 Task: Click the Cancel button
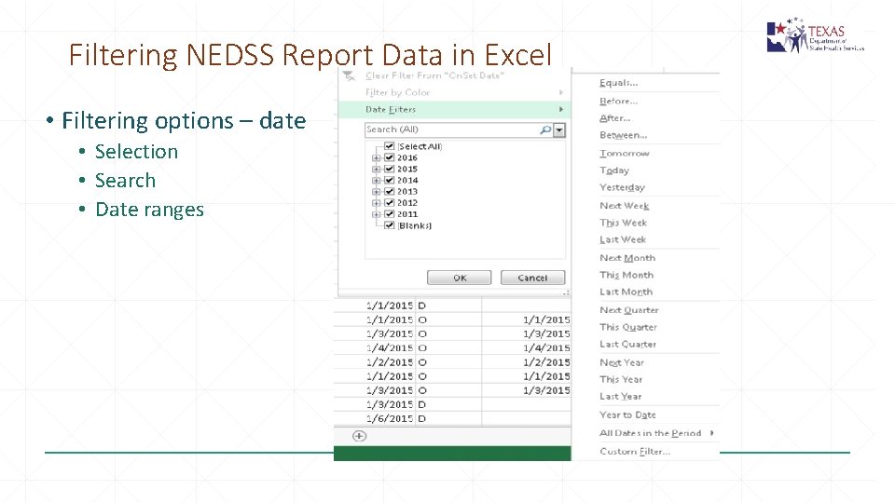(x=532, y=278)
